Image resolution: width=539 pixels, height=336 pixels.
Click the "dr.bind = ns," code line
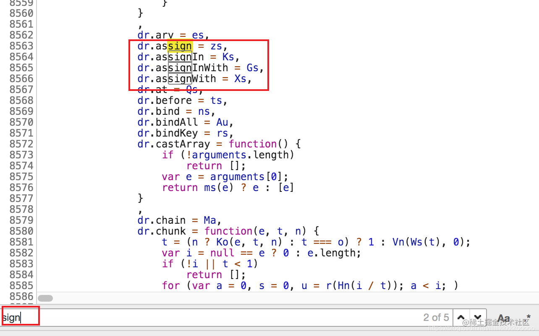[x=176, y=111]
